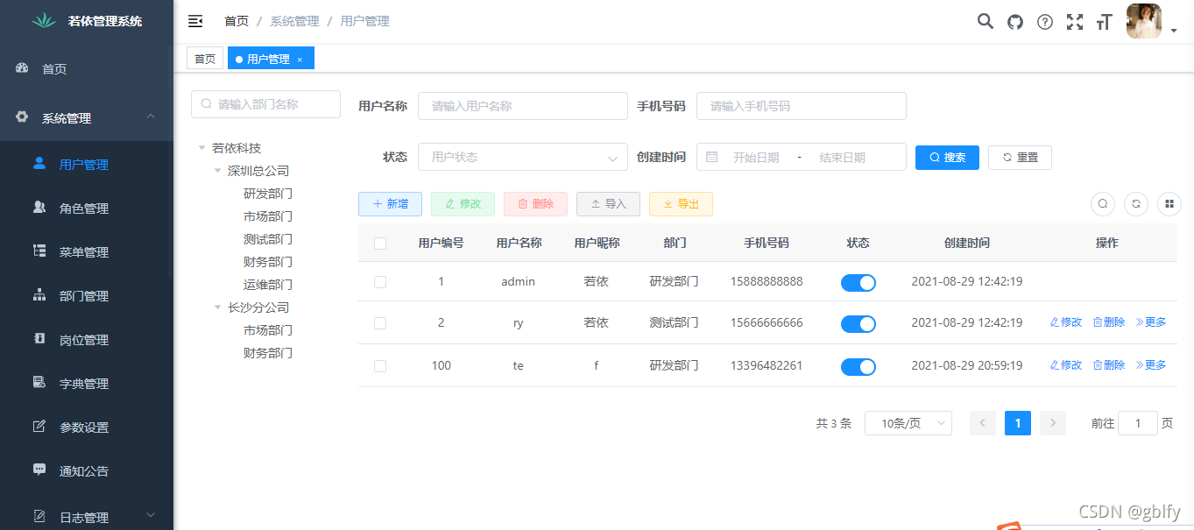Open the 10条/页 page size dropdown

coord(908,423)
